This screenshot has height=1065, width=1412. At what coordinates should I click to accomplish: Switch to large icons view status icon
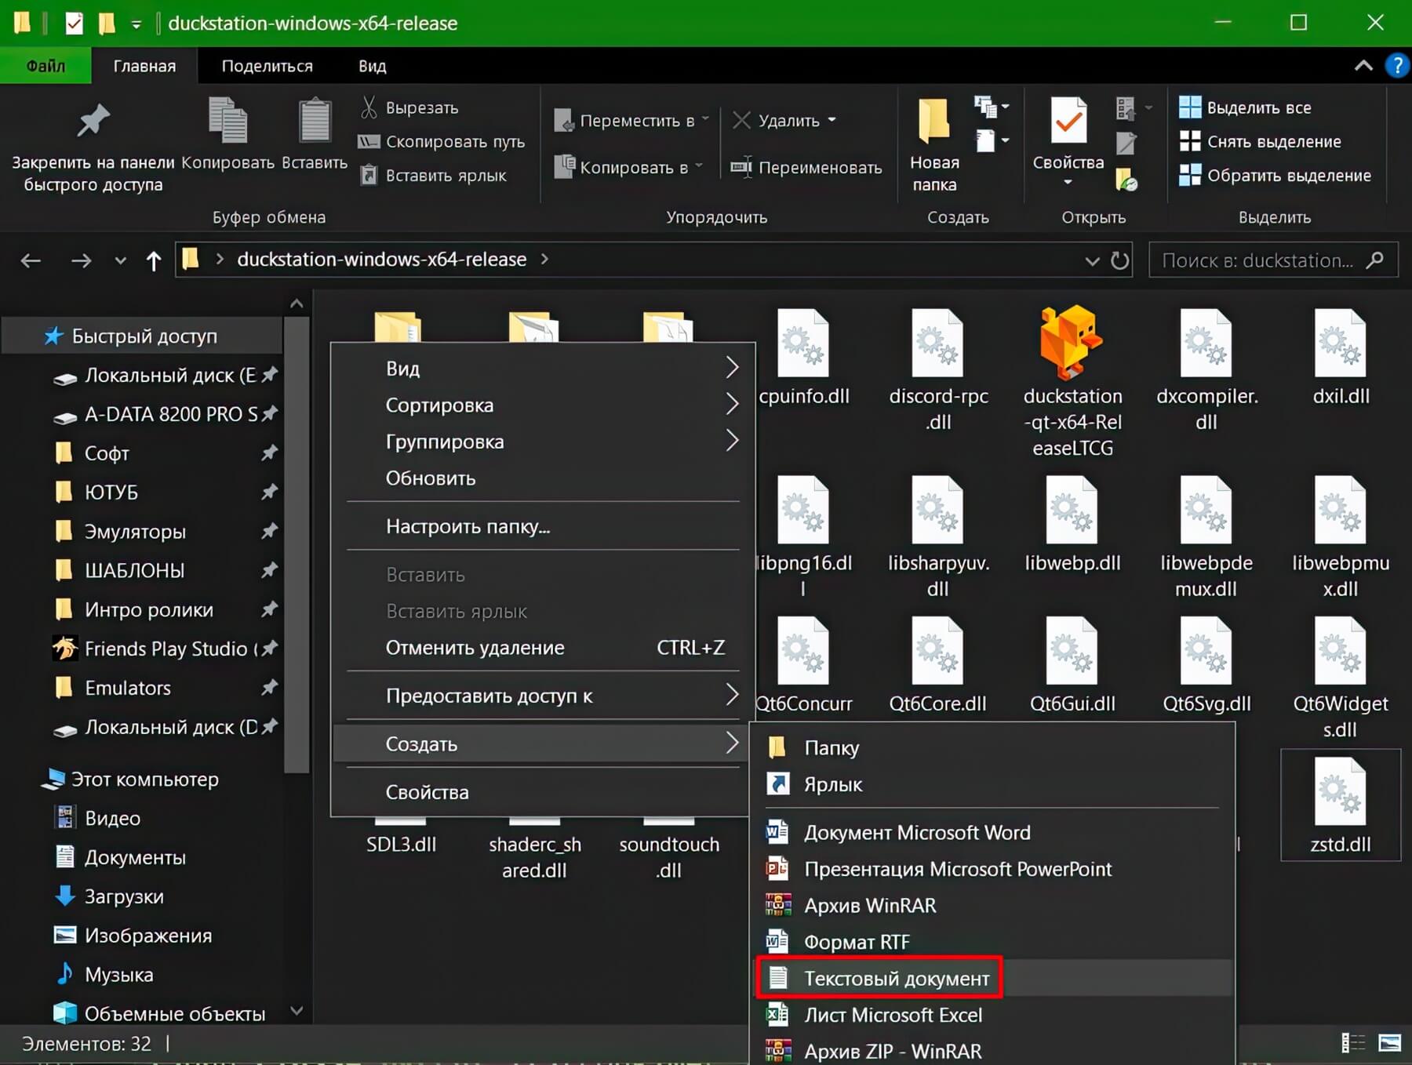[x=1389, y=1043]
